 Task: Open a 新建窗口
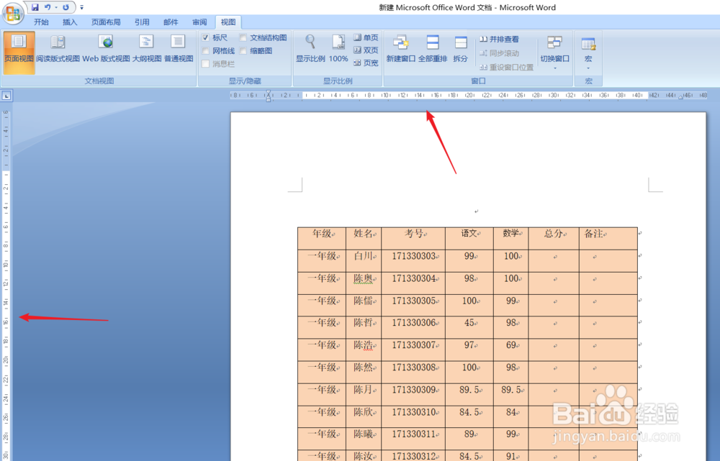click(x=400, y=49)
